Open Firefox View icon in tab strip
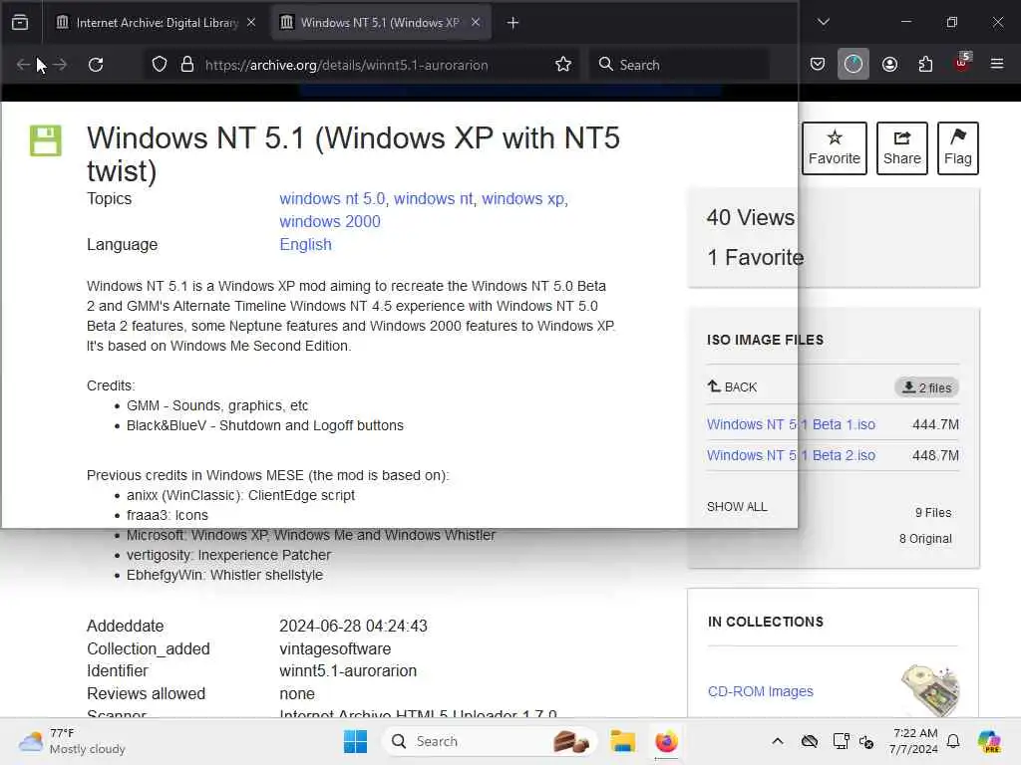The height and width of the screenshot is (765, 1021). click(20, 23)
